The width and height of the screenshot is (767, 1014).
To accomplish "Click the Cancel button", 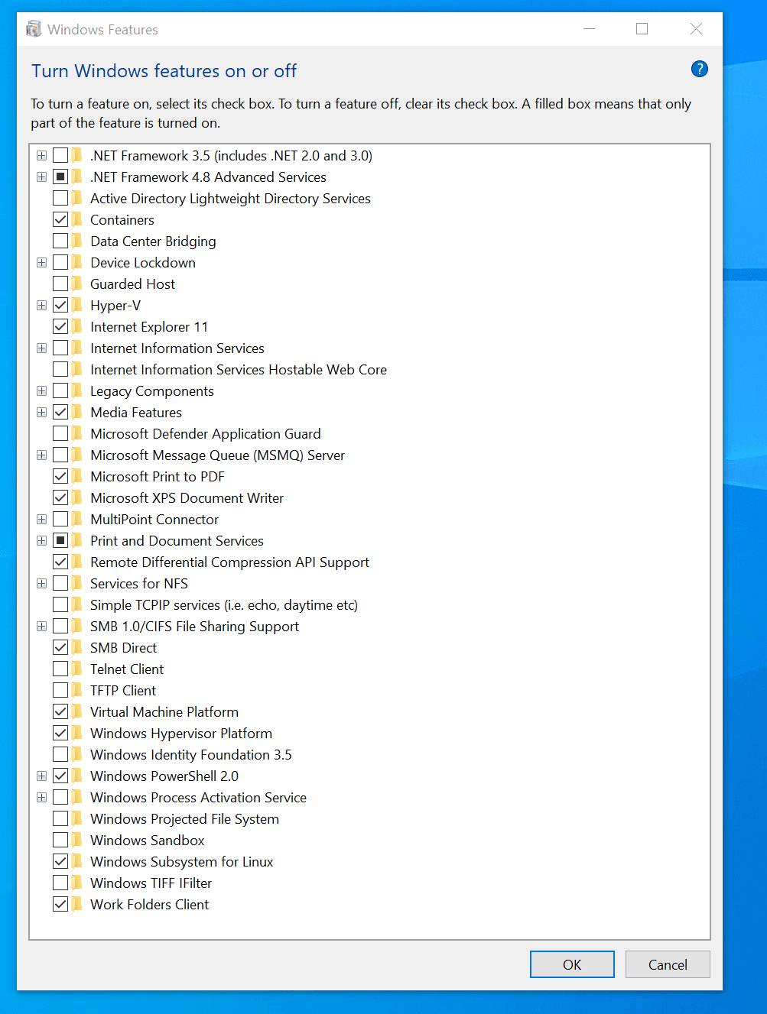I will (667, 964).
